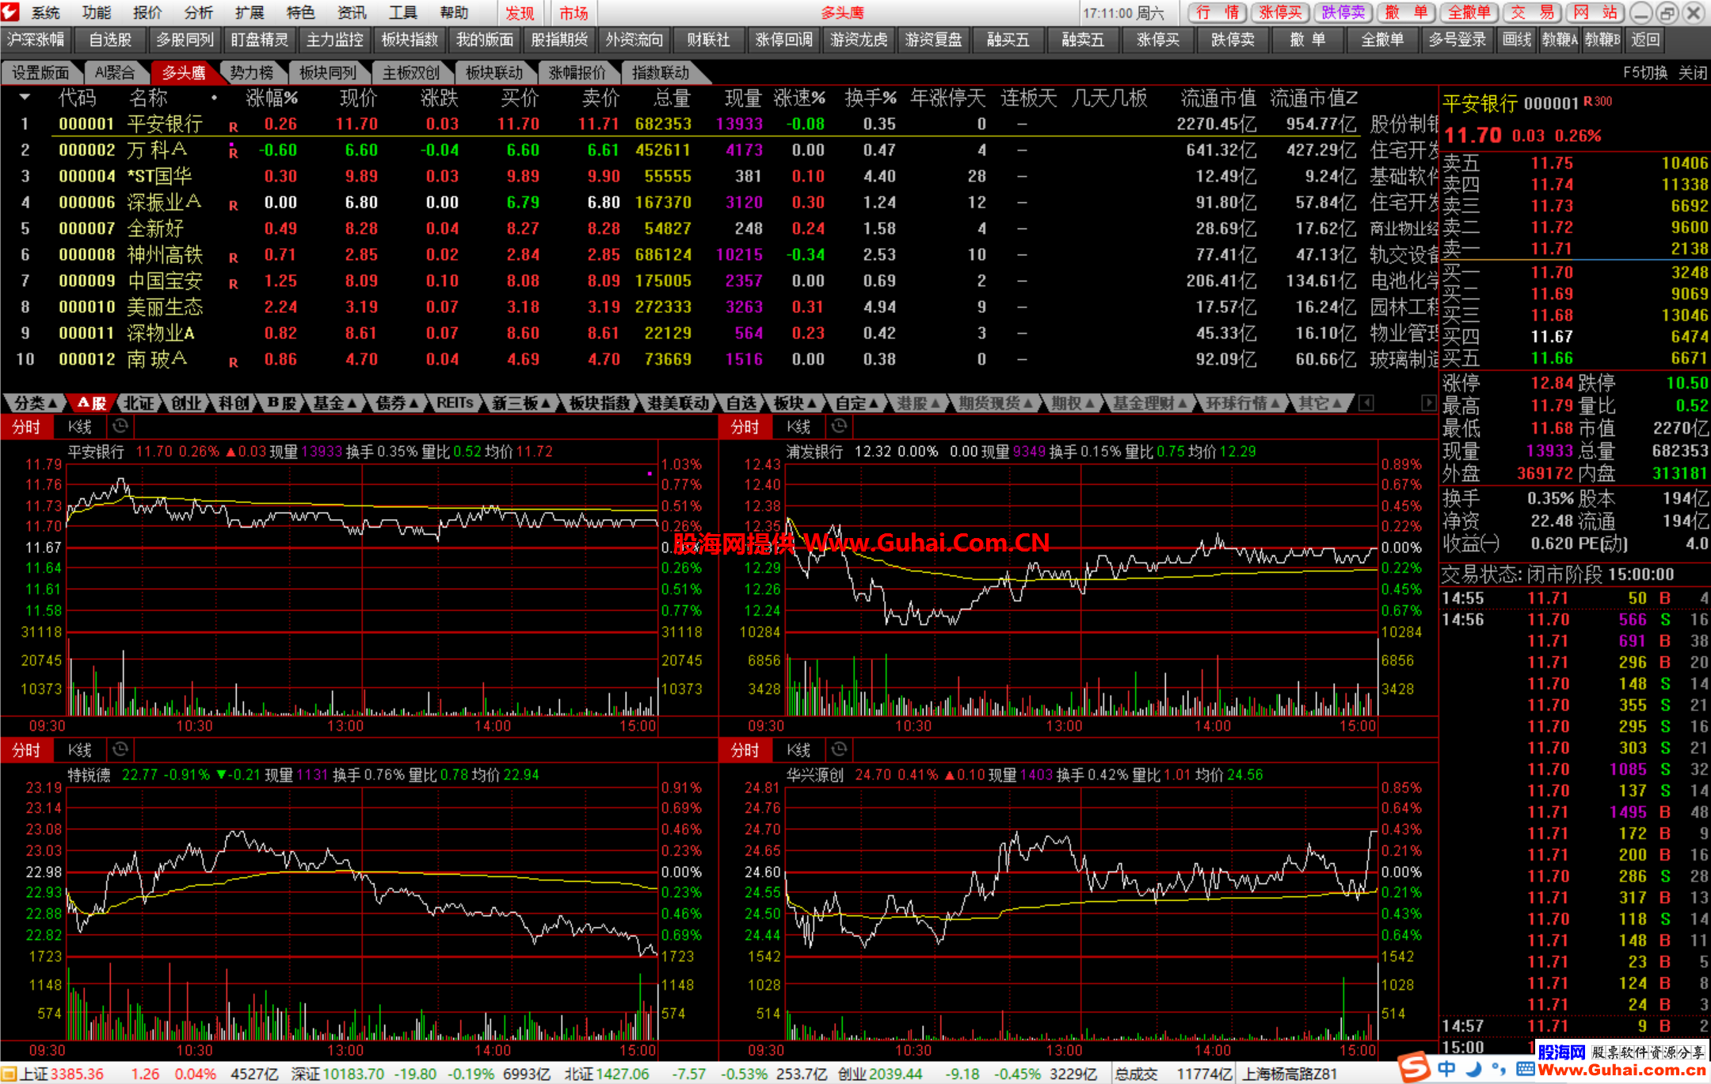Switch 特锐德 chart to K线 view
The width and height of the screenshot is (1711, 1084).
(80, 749)
